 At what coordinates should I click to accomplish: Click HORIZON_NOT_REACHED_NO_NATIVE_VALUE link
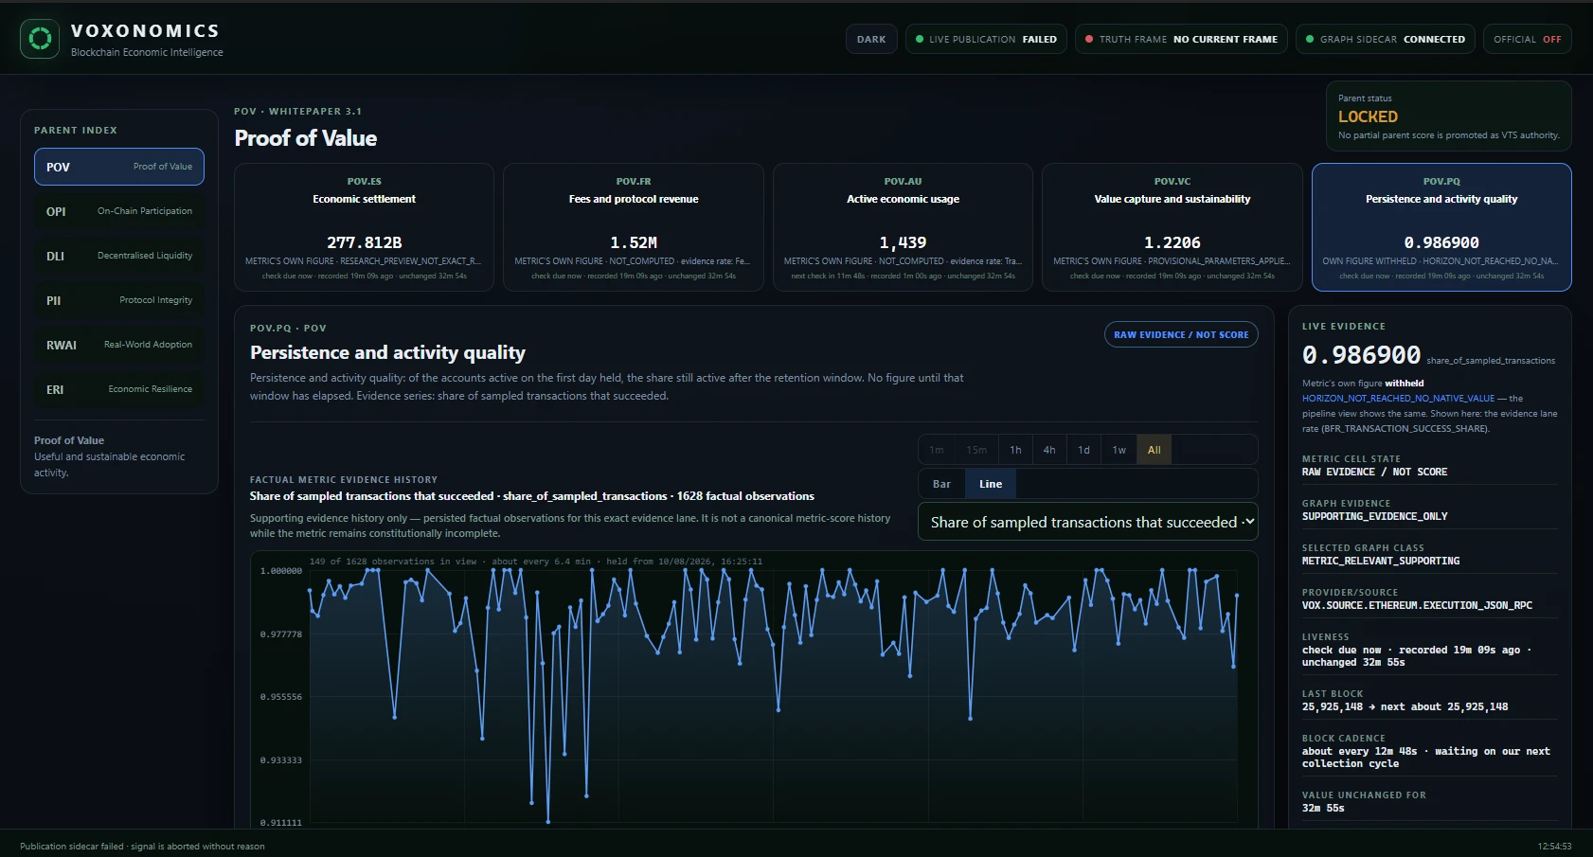(x=1398, y=399)
